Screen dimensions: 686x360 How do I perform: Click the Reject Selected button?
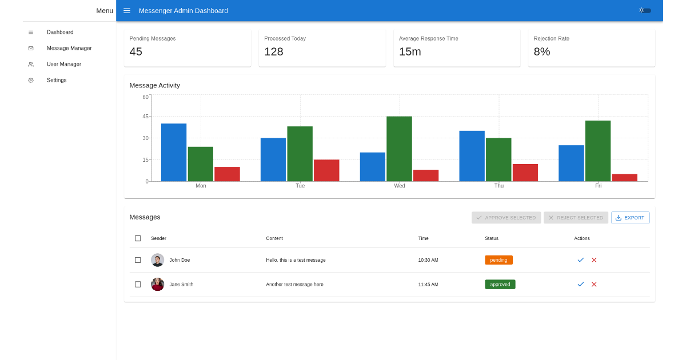coord(576,218)
